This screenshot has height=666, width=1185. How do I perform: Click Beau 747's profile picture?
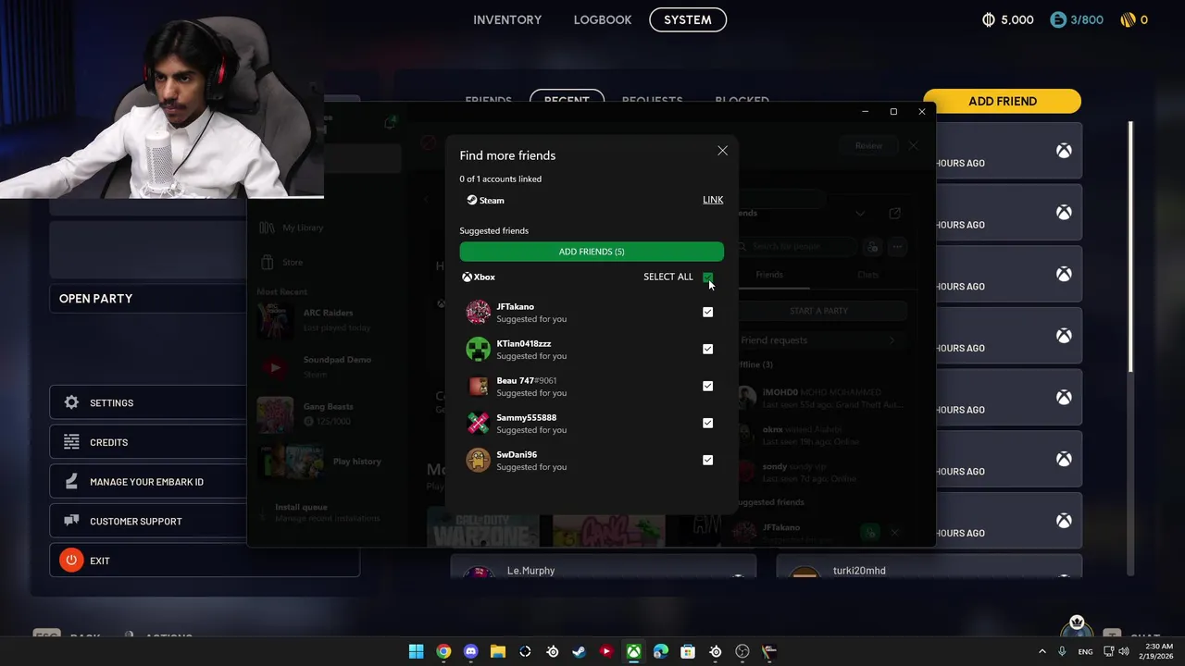tap(478, 387)
